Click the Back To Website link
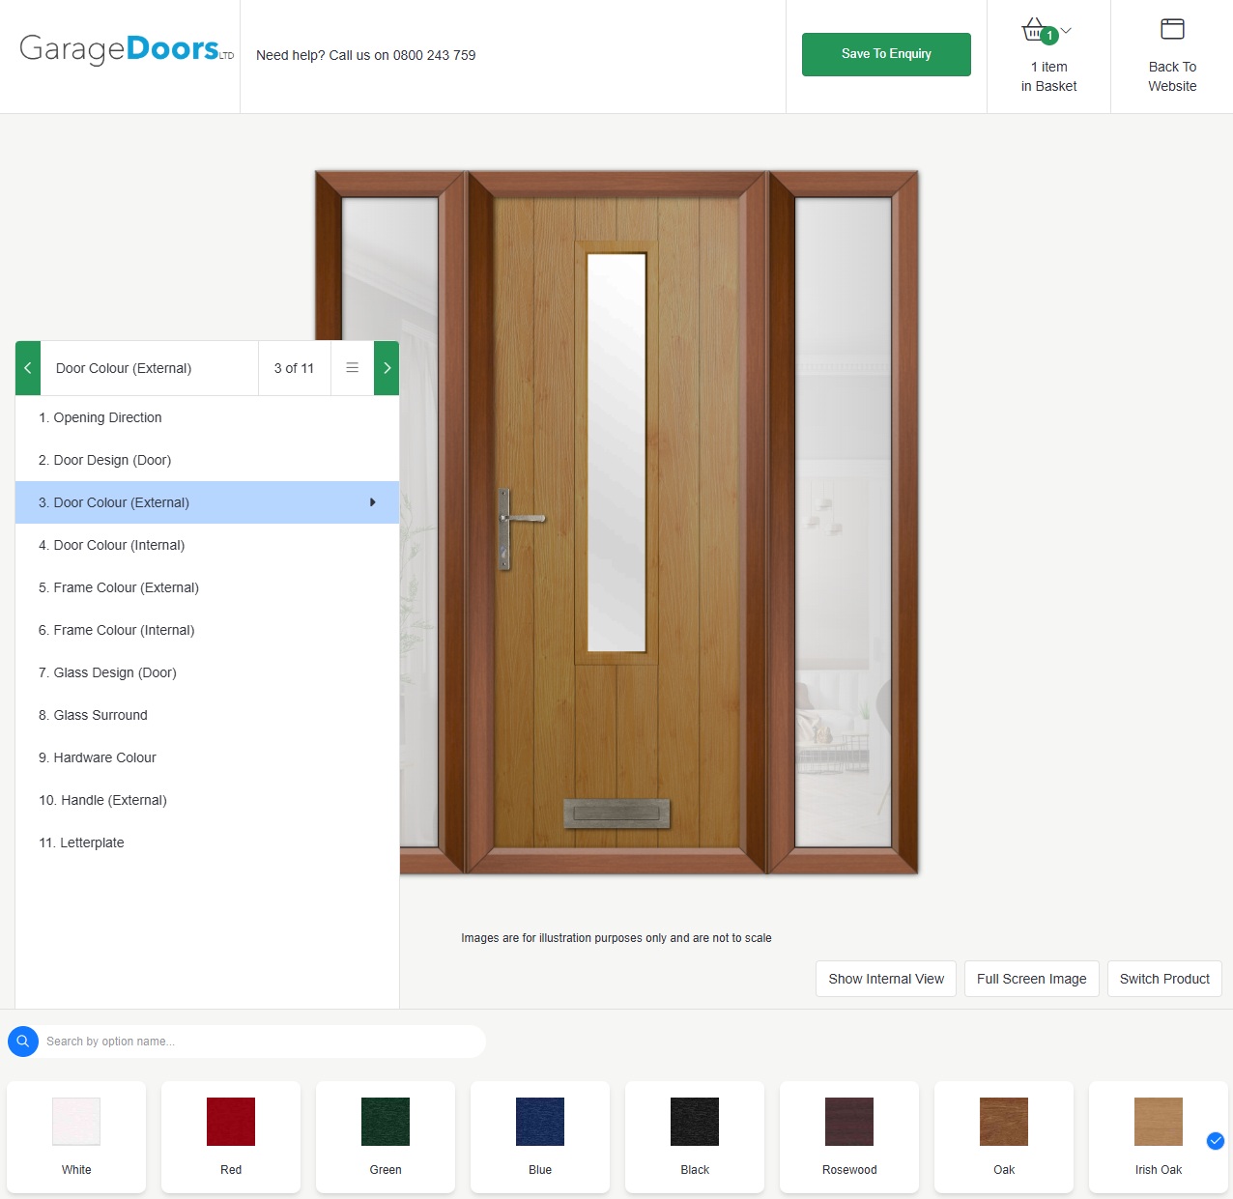1233x1199 pixels. click(1172, 76)
